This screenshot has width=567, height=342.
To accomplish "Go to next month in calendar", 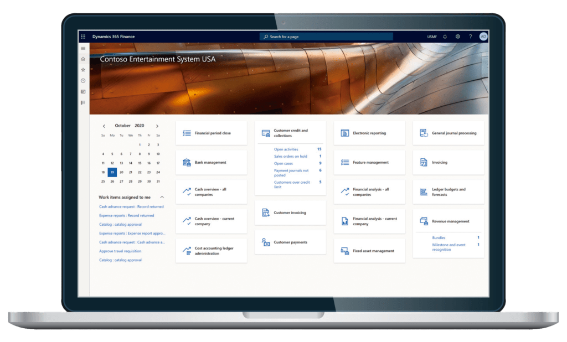I will [x=157, y=126].
